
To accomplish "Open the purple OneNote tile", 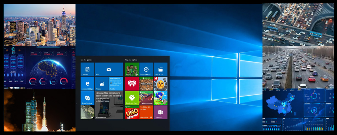I will (161, 112).
